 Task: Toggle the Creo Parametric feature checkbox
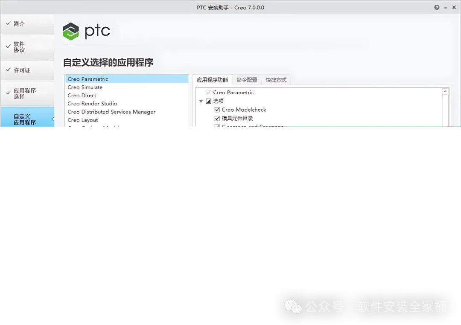coord(208,93)
